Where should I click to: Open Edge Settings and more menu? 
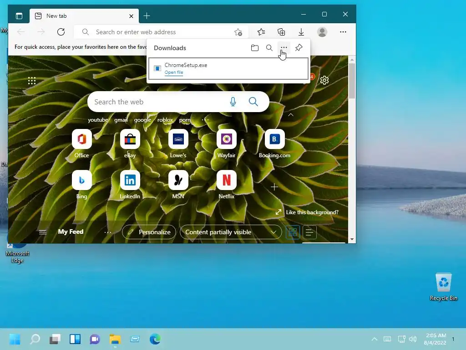pyautogui.click(x=343, y=32)
